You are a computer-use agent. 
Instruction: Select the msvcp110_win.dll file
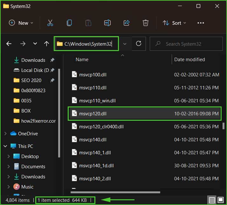97,100
